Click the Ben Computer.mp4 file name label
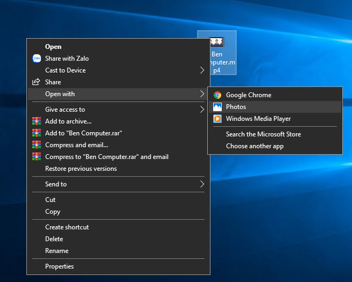This screenshot has height=282, width=352. click(x=223, y=62)
